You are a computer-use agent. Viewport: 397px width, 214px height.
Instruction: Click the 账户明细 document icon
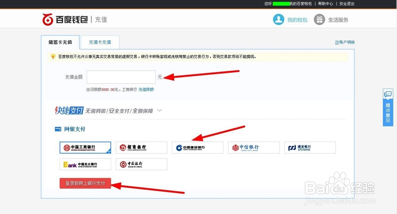(x=337, y=42)
